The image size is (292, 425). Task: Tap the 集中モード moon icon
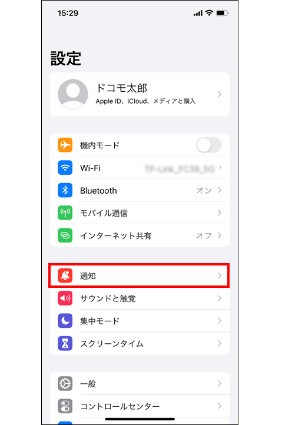[x=65, y=321]
